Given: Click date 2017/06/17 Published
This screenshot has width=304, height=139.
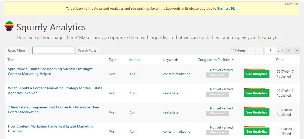Looking at the screenshot, I should tap(285, 74).
